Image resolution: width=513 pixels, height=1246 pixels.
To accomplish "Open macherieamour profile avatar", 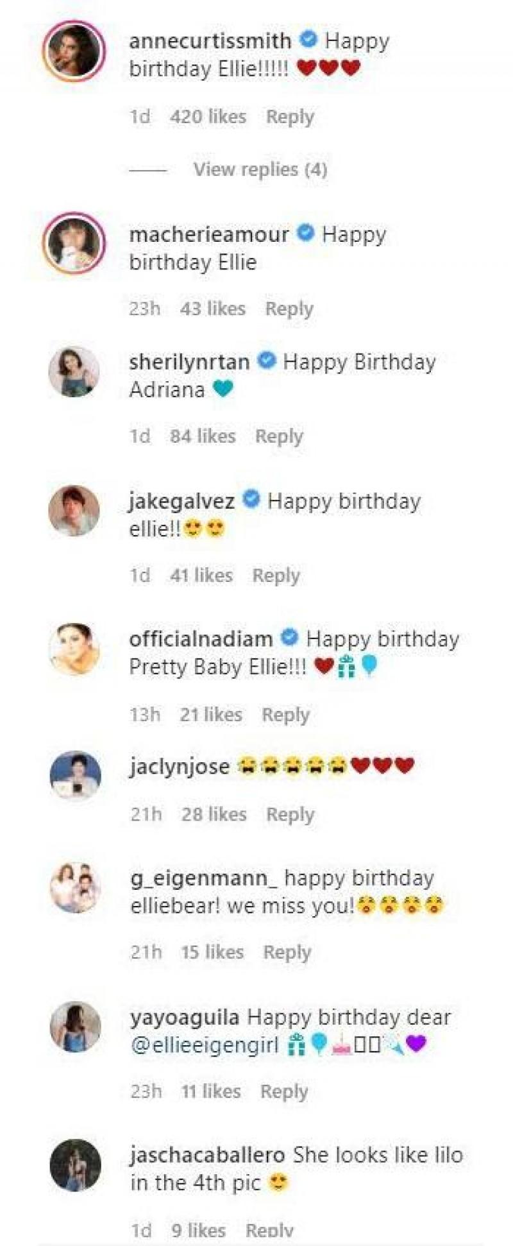I will click(74, 244).
